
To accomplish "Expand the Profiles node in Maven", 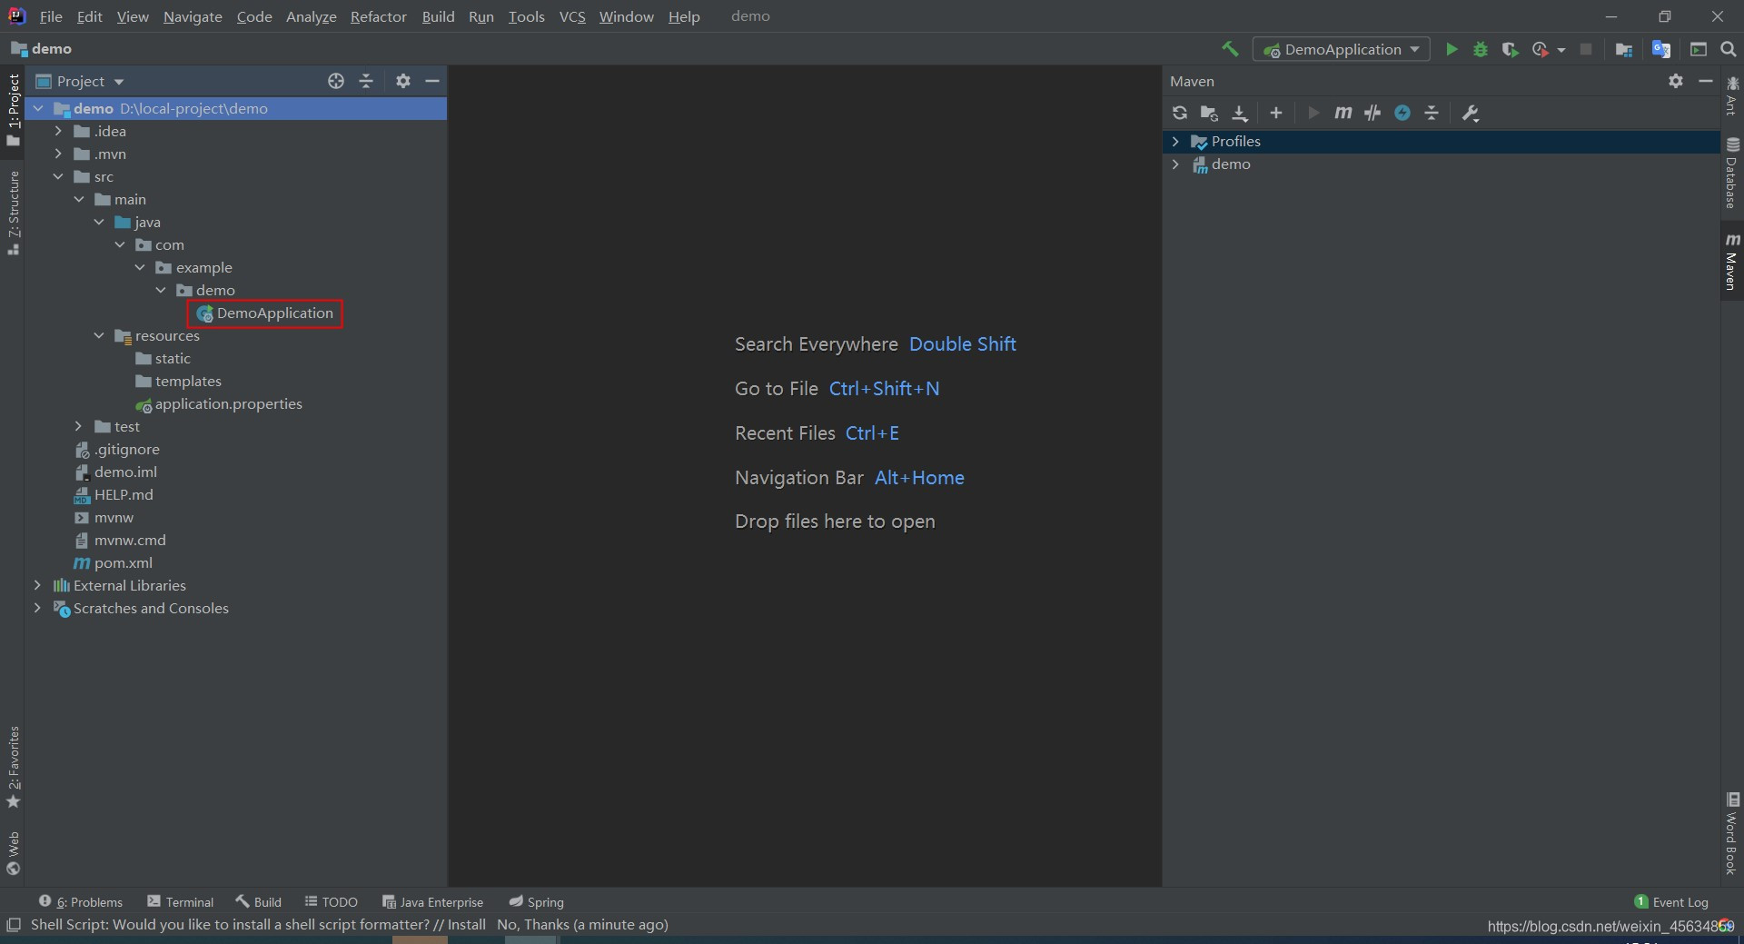I will pyautogui.click(x=1175, y=141).
